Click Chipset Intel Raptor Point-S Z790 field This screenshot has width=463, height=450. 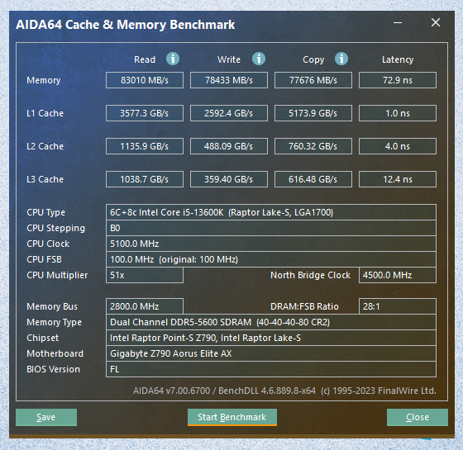[271, 338]
